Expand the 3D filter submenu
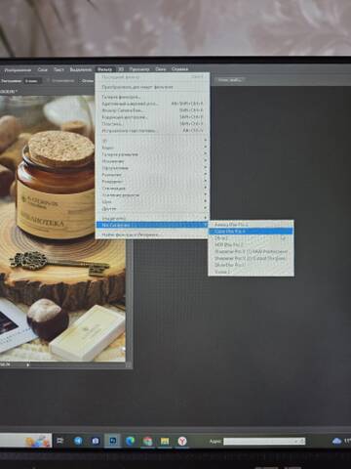This screenshot has width=351, height=469. 152,141
